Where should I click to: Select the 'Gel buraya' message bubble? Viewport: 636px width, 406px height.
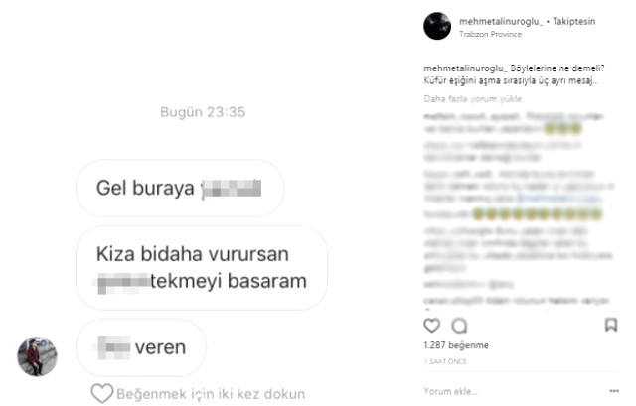click(180, 188)
